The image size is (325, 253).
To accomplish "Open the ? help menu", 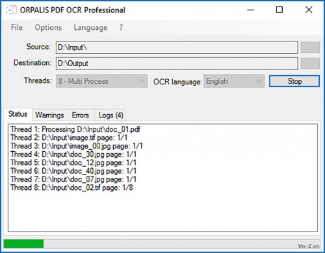I will click(121, 27).
